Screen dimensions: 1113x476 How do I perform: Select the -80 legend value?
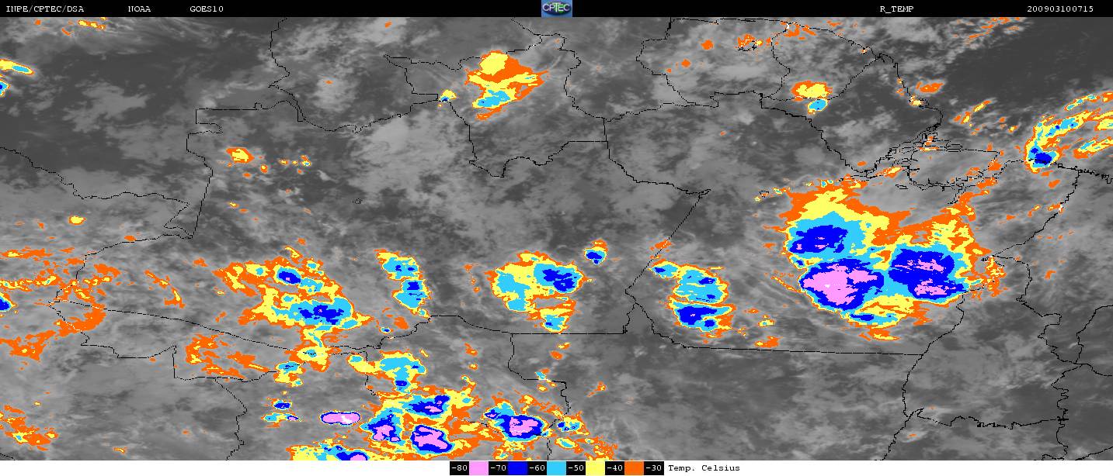point(460,468)
